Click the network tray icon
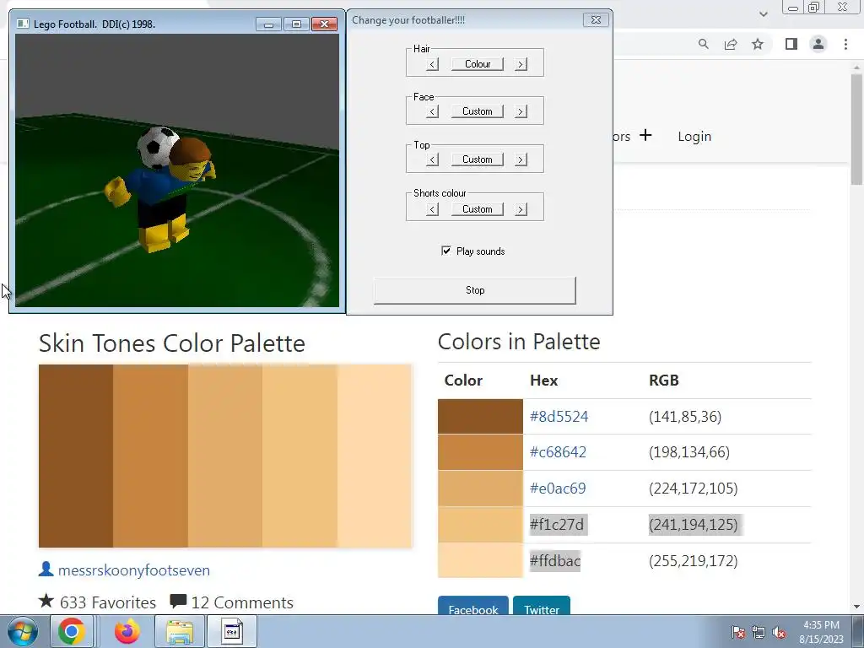The image size is (864, 648). pyautogui.click(x=759, y=633)
